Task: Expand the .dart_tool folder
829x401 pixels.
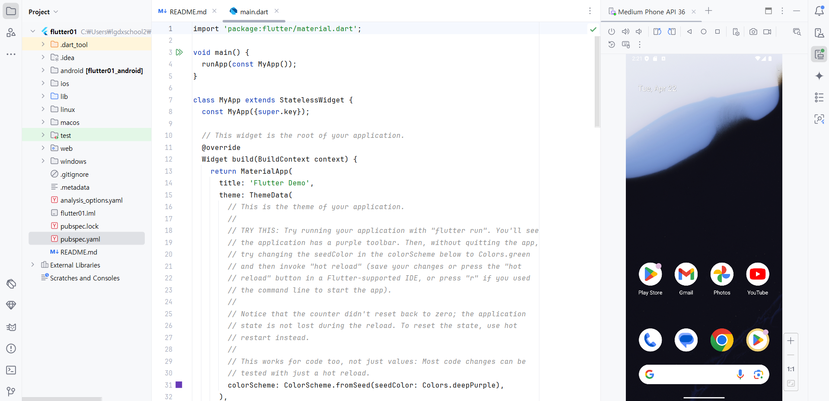Action: (43, 44)
